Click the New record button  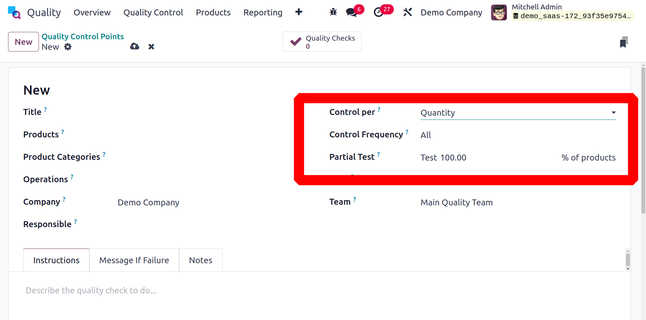pos(23,42)
